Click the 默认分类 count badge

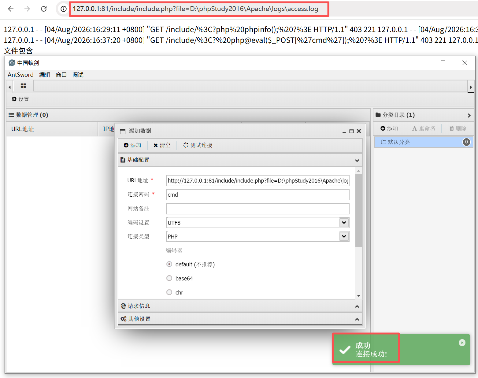pos(466,142)
